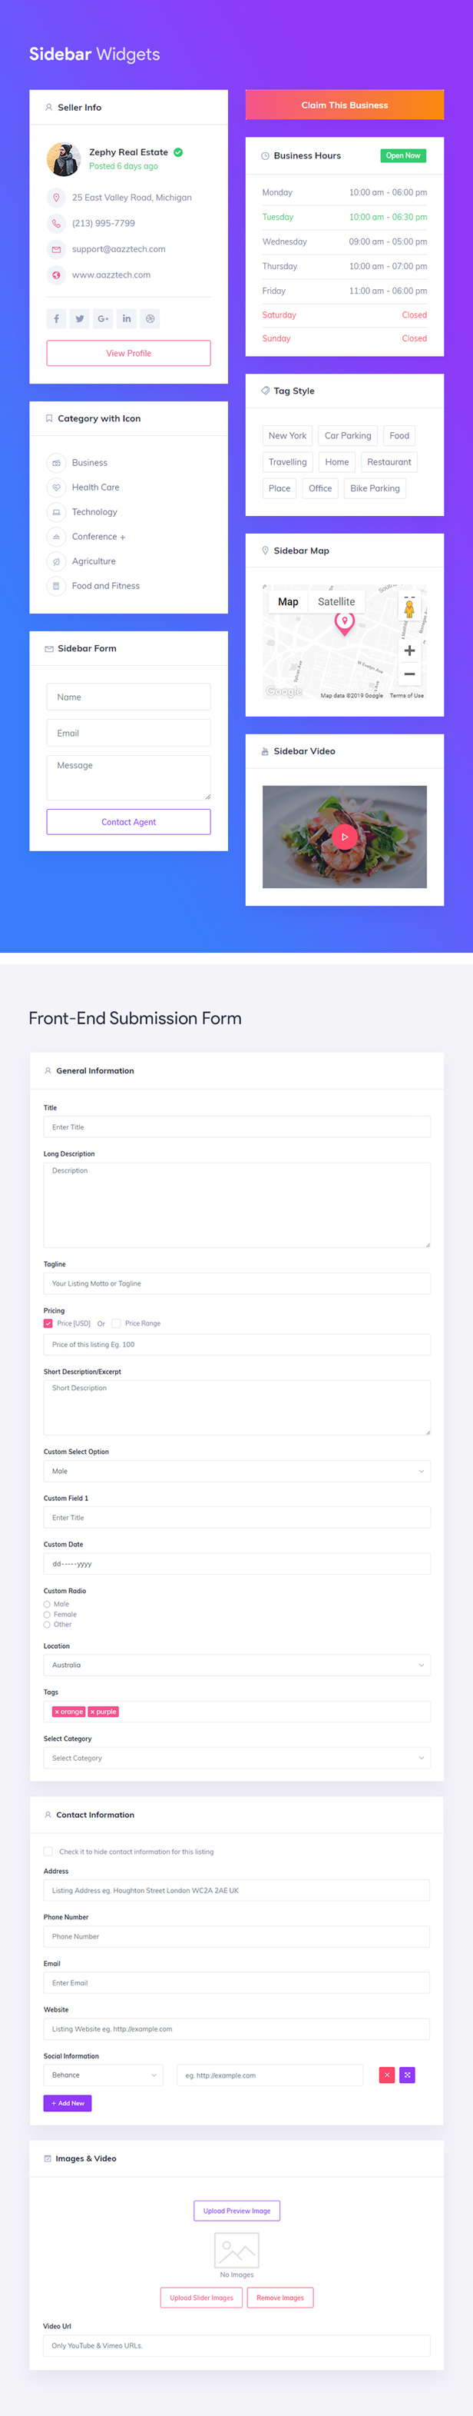Play the sidebar video
Viewport: 473px width, 2416px height.
(x=344, y=837)
